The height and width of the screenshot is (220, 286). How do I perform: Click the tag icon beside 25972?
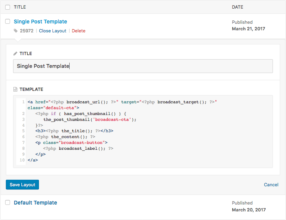(x=16, y=31)
